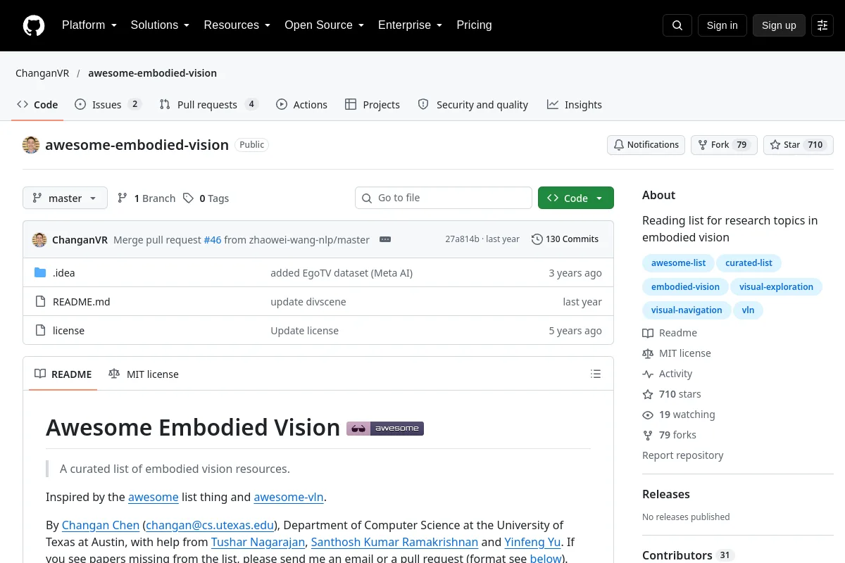Switch to the Actions tab
Viewport: 845px width, 563px height.
(x=301, y=105)
